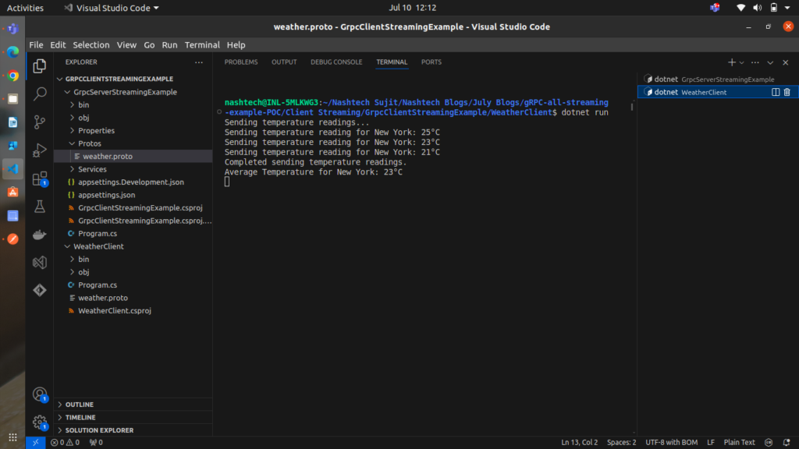Expand the OUTLINE section
This screenshot has height=449, width=799.
[79, 405]
